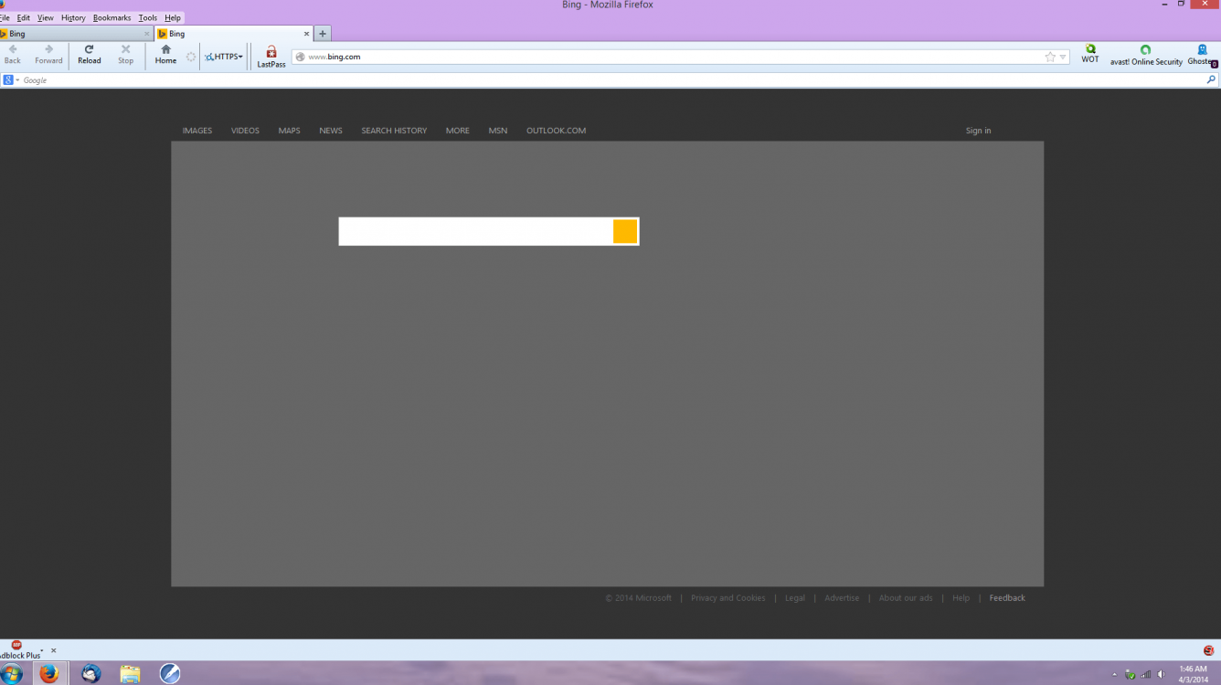
Task: Open a new tab with the plus button
Action: (323, 34)
